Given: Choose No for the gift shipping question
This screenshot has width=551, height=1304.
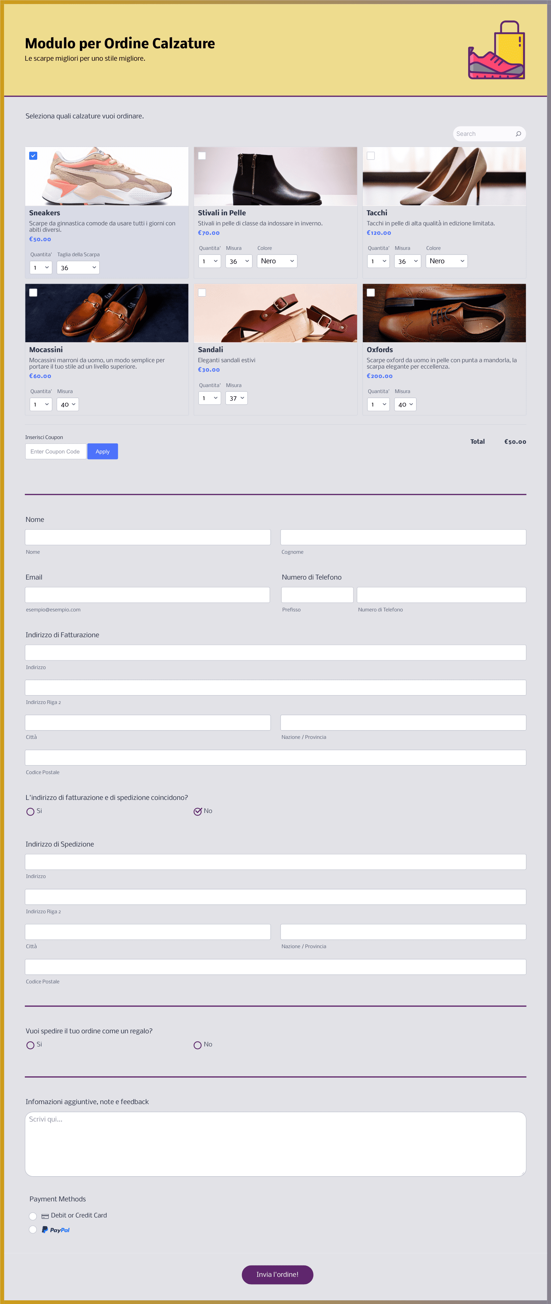Looking at the screenshot, I should (x=198, y=1045).
